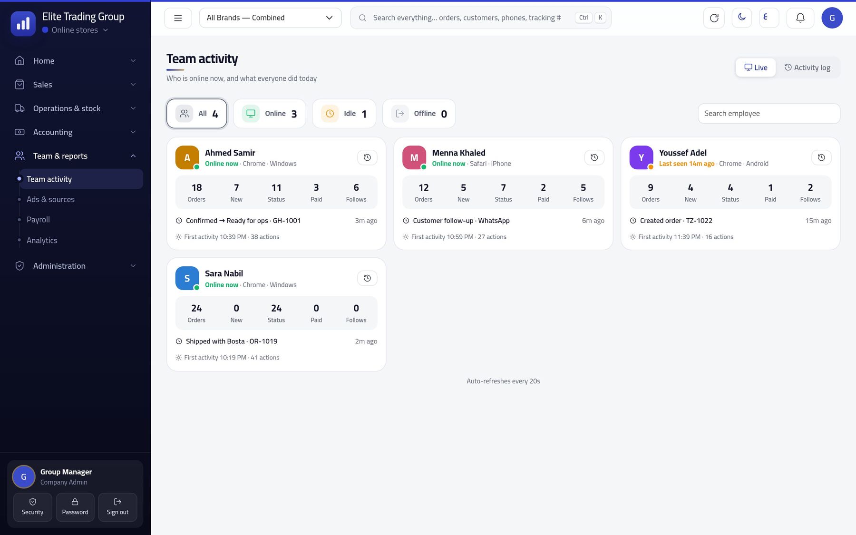Expand Operations & stock section
The width and height of the screenshot is (856, 535).
(75, 108)
